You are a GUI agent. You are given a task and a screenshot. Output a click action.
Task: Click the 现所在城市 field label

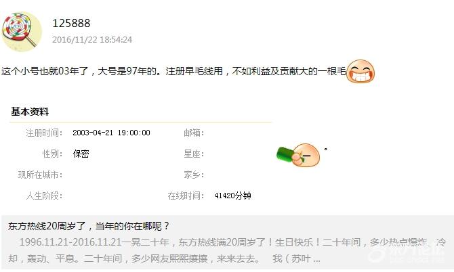[40, 175]
